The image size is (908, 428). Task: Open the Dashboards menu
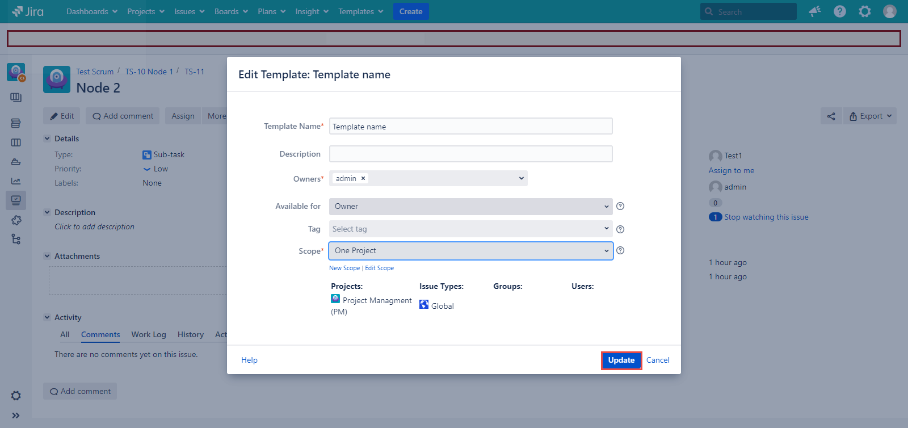pos(91,11)
